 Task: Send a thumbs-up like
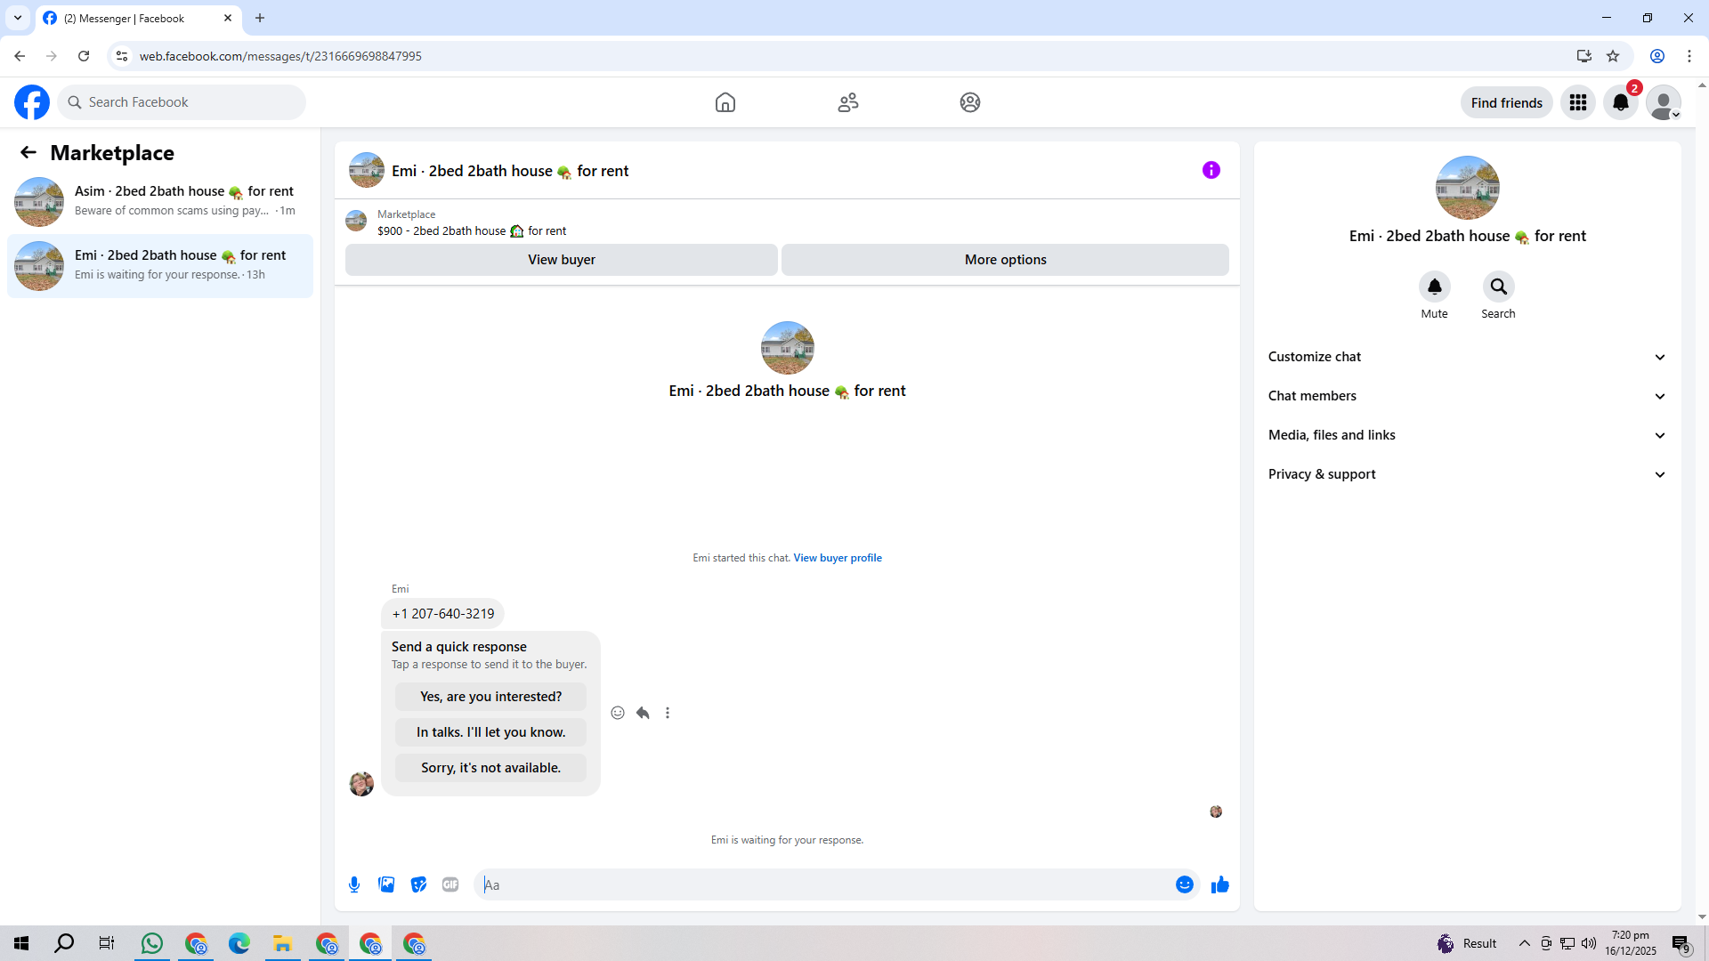point(1220,884)
